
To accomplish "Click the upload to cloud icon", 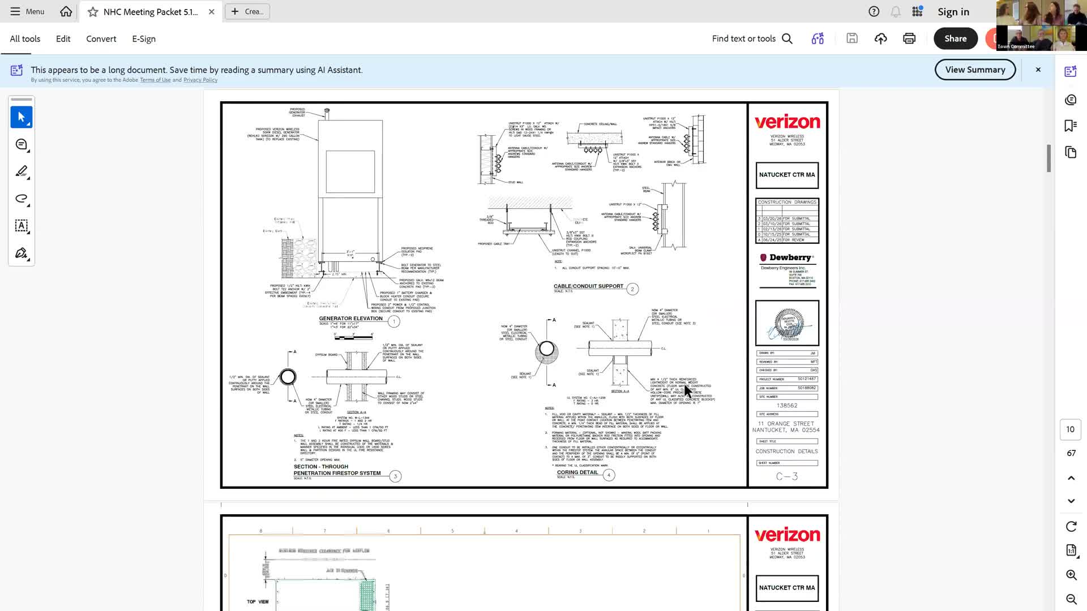I will (881, 38).
